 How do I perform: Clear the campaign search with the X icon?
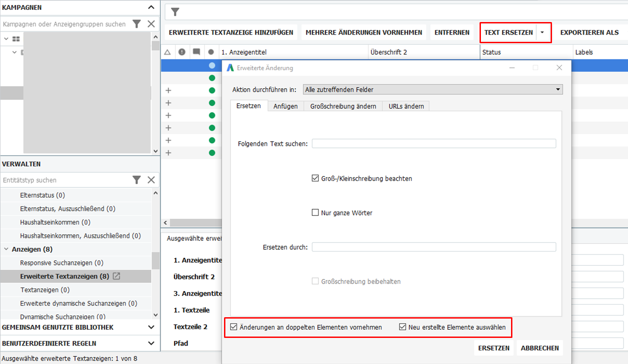click(152, 24)
